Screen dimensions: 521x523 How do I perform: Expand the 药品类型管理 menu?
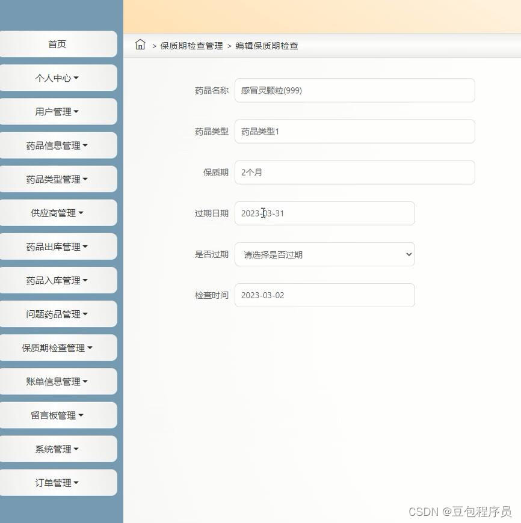pos(58,179)
